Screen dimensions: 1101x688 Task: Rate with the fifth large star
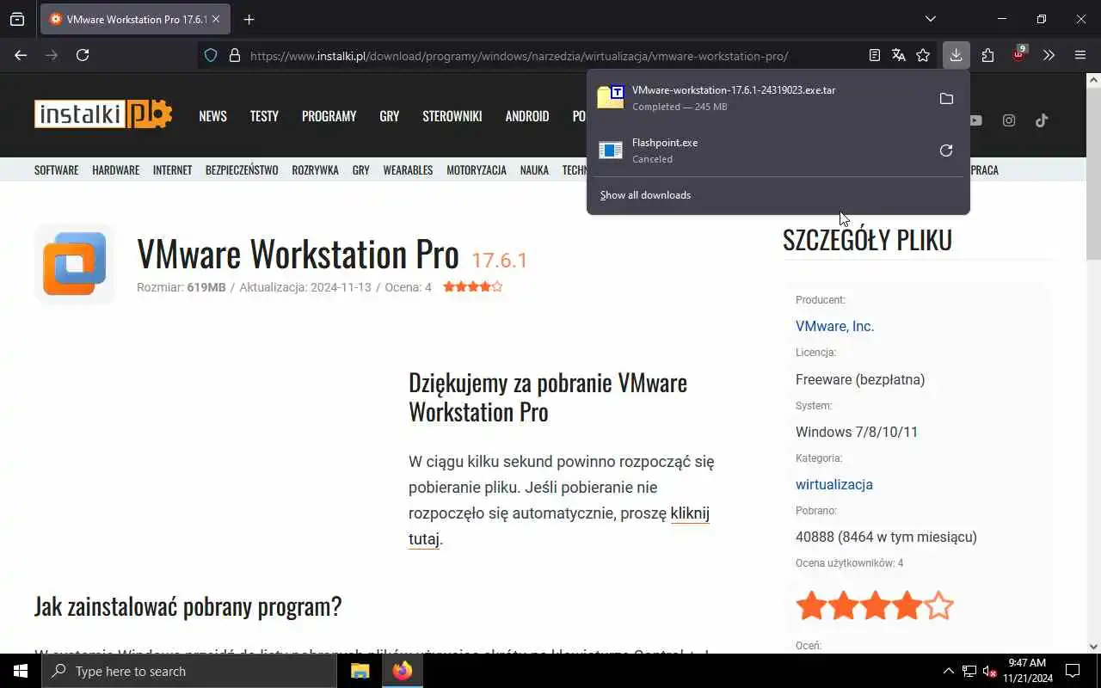pos(939,605)
